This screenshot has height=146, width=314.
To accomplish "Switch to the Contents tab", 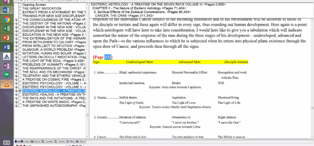I will (x=60, y=141).
